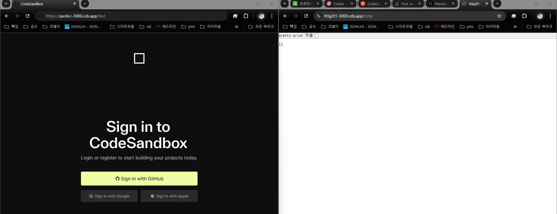Open pms bookmark folder in left window

(x=188, y=26)
